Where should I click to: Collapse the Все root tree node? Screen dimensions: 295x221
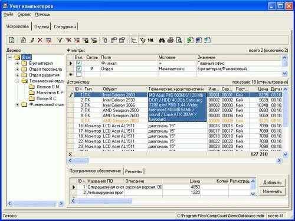point(10,57)
